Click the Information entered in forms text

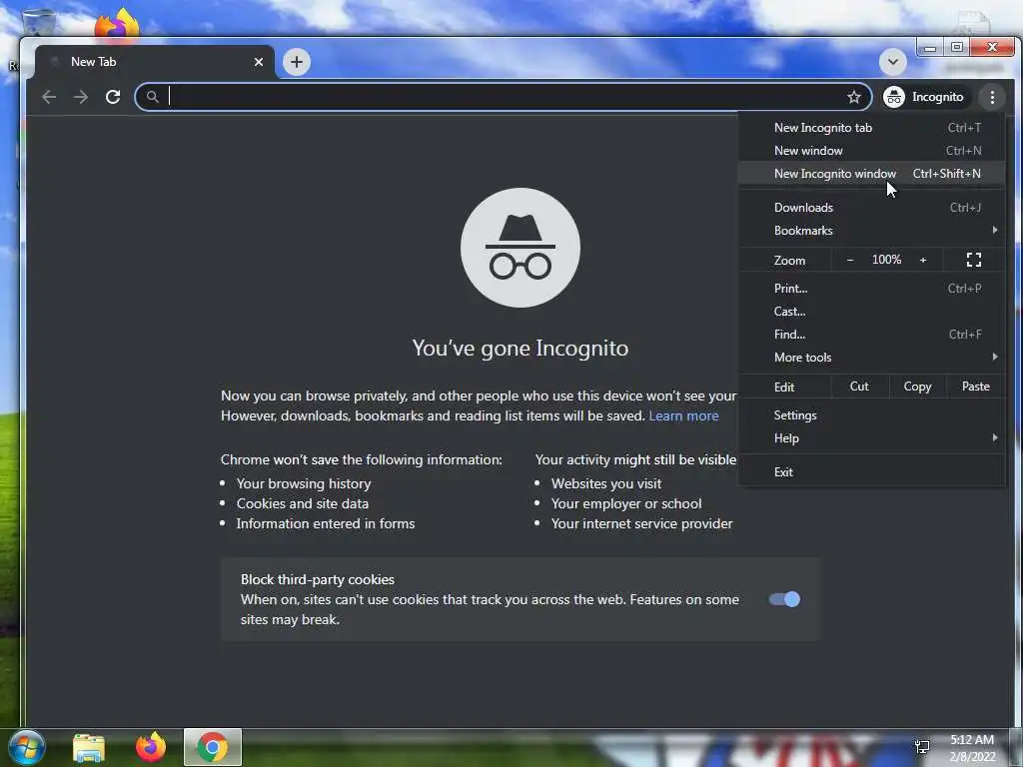tap(326, 523)
